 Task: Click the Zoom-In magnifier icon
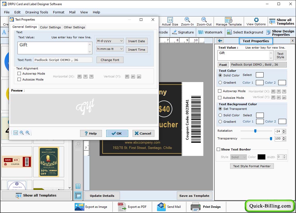[187, 20]
